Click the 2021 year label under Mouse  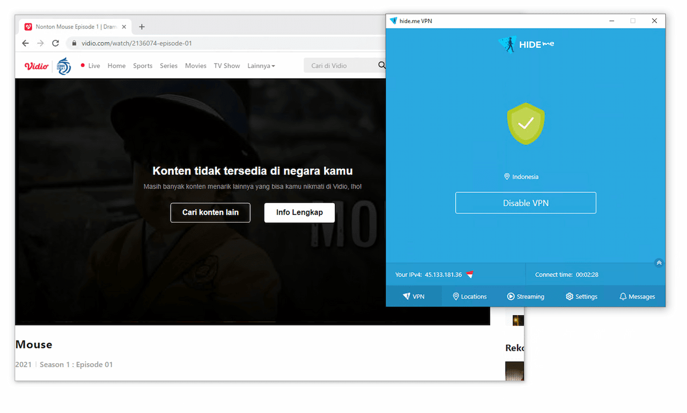pos(23,364)
